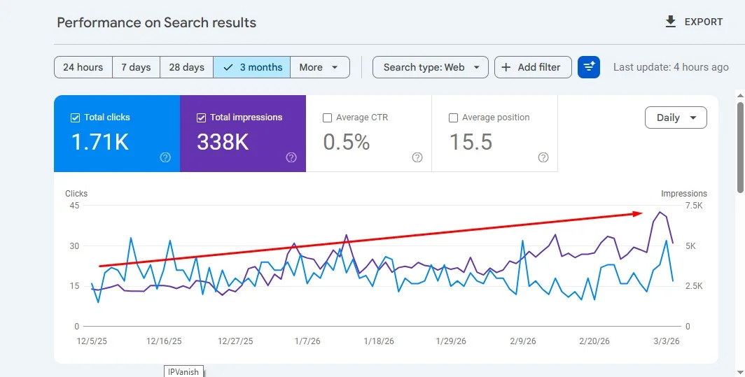The width and height of the screenshot is (745, 377).
Task: Click the vertical page scrollbar
Action: point(740,147)
